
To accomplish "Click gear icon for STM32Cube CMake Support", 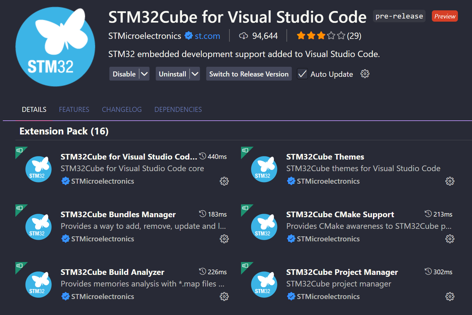I will point(450,239).
